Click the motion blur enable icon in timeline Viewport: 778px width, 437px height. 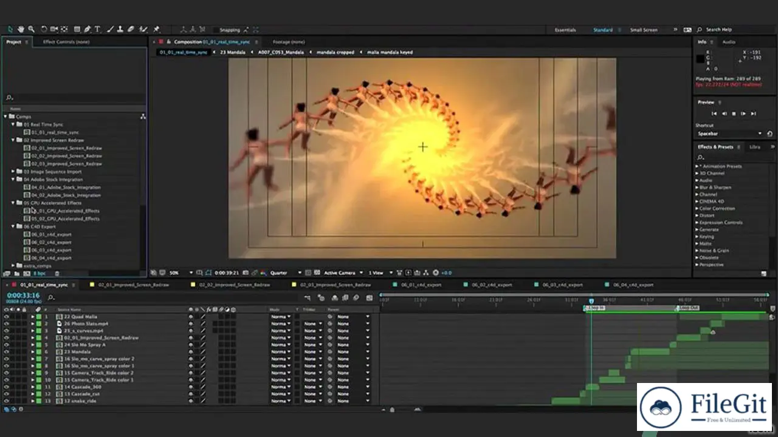coord(356,297)
